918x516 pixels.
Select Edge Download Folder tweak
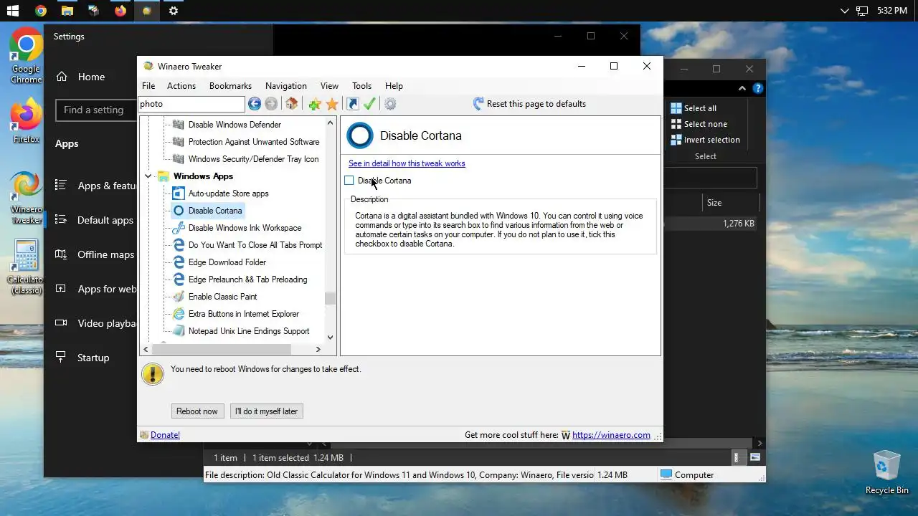click(x=227, y=262)
